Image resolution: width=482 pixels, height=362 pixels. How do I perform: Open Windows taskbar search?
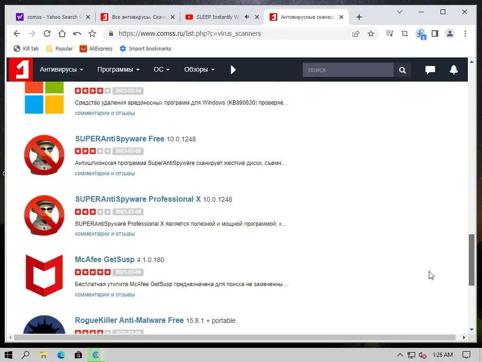26,355
